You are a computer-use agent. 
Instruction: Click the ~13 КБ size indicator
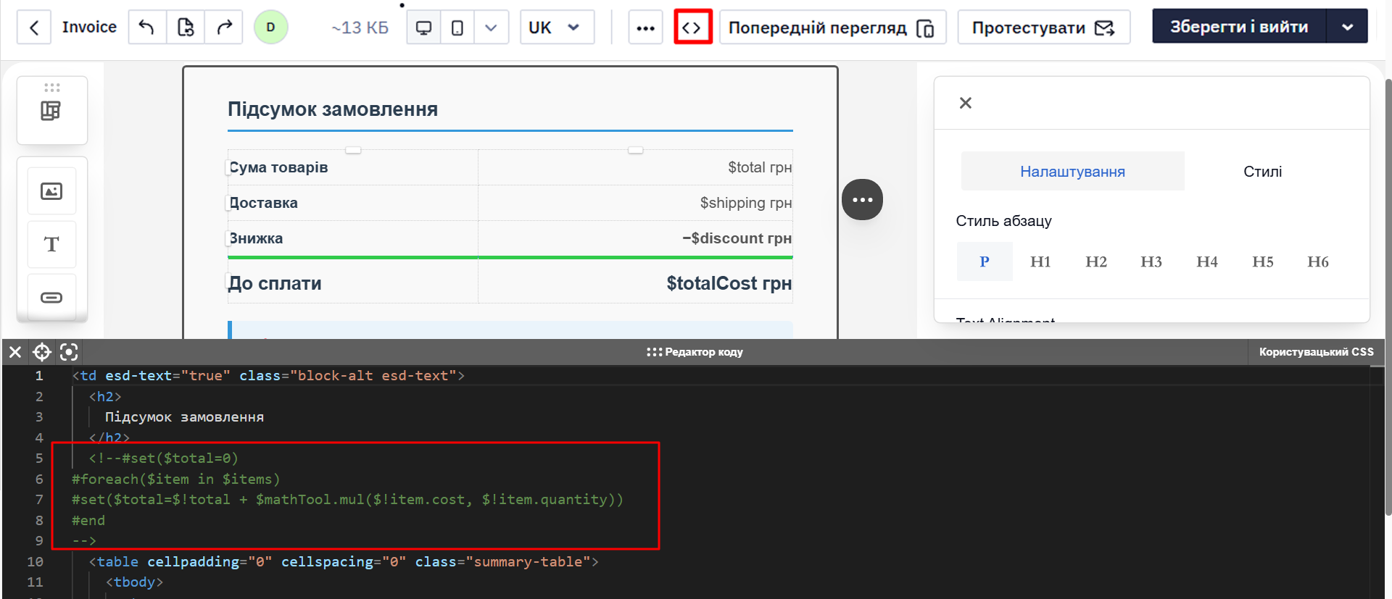pyautogui.click(x=360, y=28)
